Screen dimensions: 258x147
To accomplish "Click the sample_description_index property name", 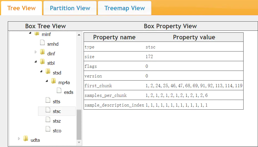I will [x=114, y=105].
